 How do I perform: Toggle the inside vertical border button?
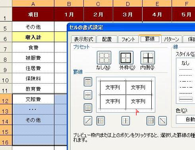(x=125, y=121)
